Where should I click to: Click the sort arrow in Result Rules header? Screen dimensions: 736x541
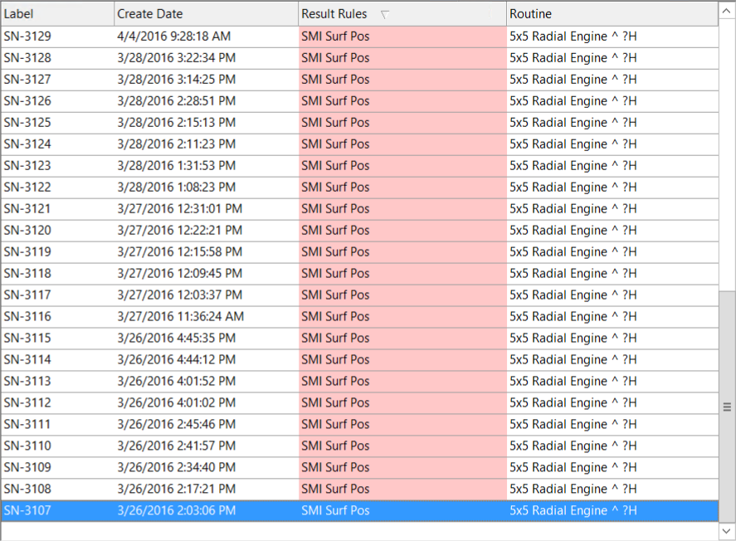coord(384,14)
